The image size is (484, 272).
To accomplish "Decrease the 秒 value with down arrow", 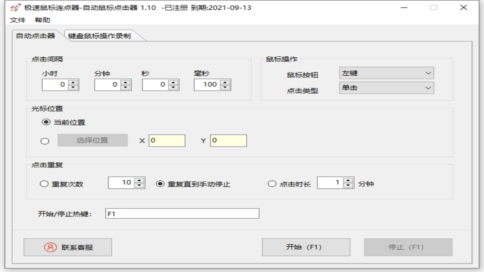I will (x=173, y=88).
